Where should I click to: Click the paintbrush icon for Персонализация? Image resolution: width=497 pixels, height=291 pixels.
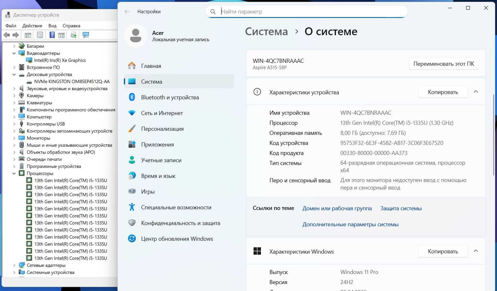pyautogui.click(x=132, y=129)
